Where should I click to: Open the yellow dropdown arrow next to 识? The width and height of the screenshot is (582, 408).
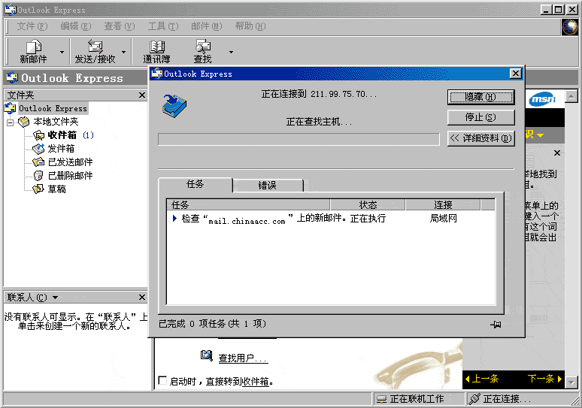coord(540,136)
